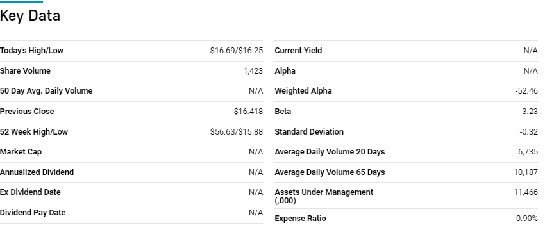Click the Current Yield label
Viewport: 545px width, 232px height.
(298, 51)
